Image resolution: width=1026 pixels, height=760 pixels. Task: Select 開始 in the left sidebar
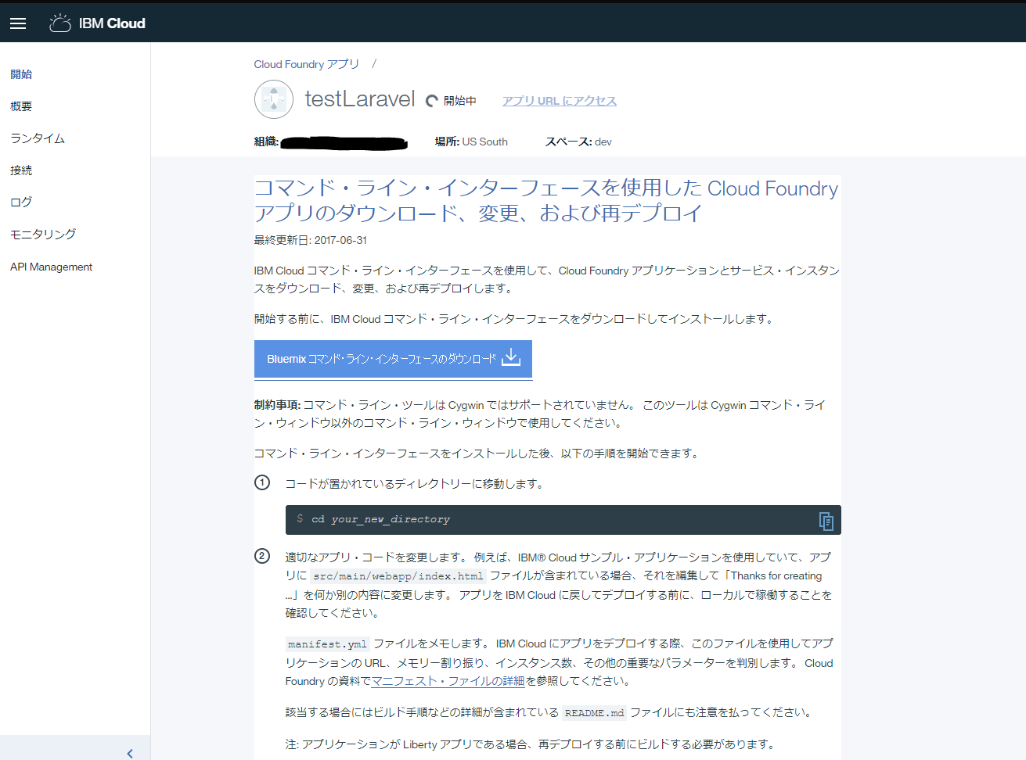(21, 73)
